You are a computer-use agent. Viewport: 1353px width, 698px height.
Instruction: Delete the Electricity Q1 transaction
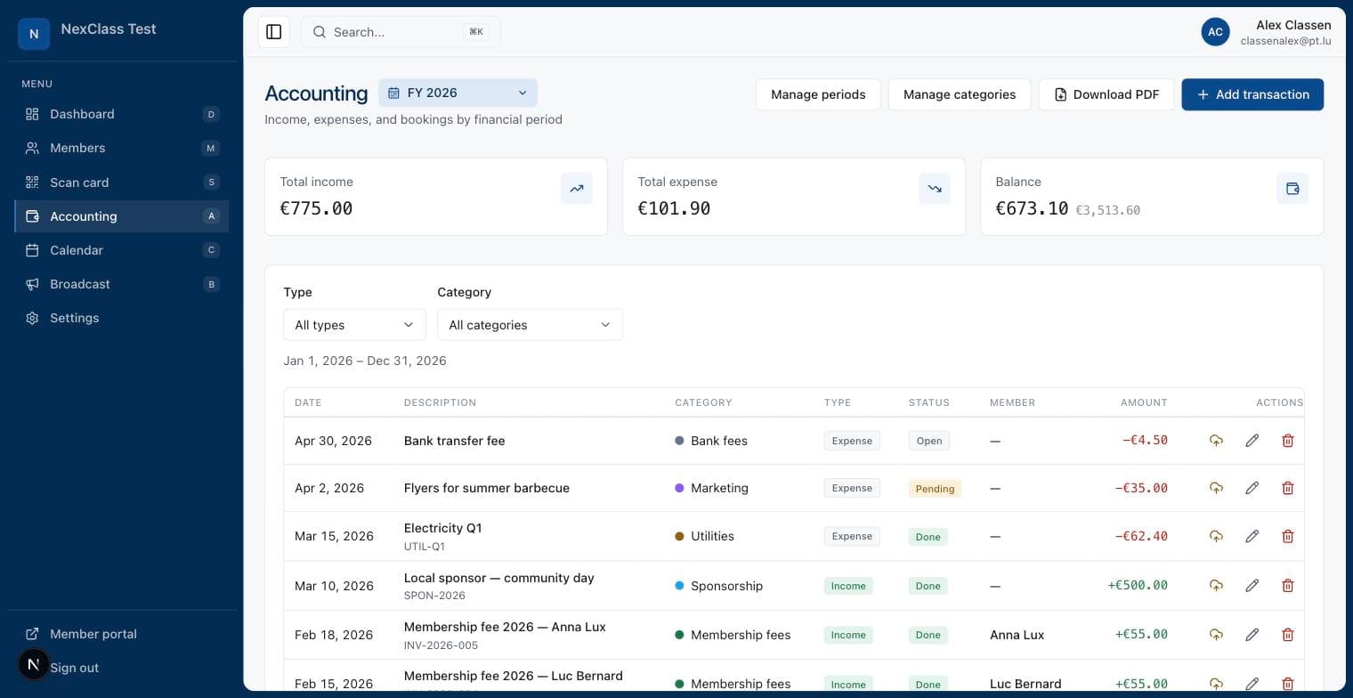[x=1287, y=536]
